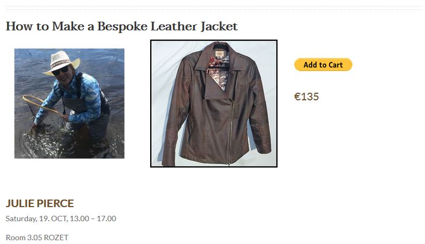Click the brand label inside jacket collar
425x244 pixels.
coord(219,54)
